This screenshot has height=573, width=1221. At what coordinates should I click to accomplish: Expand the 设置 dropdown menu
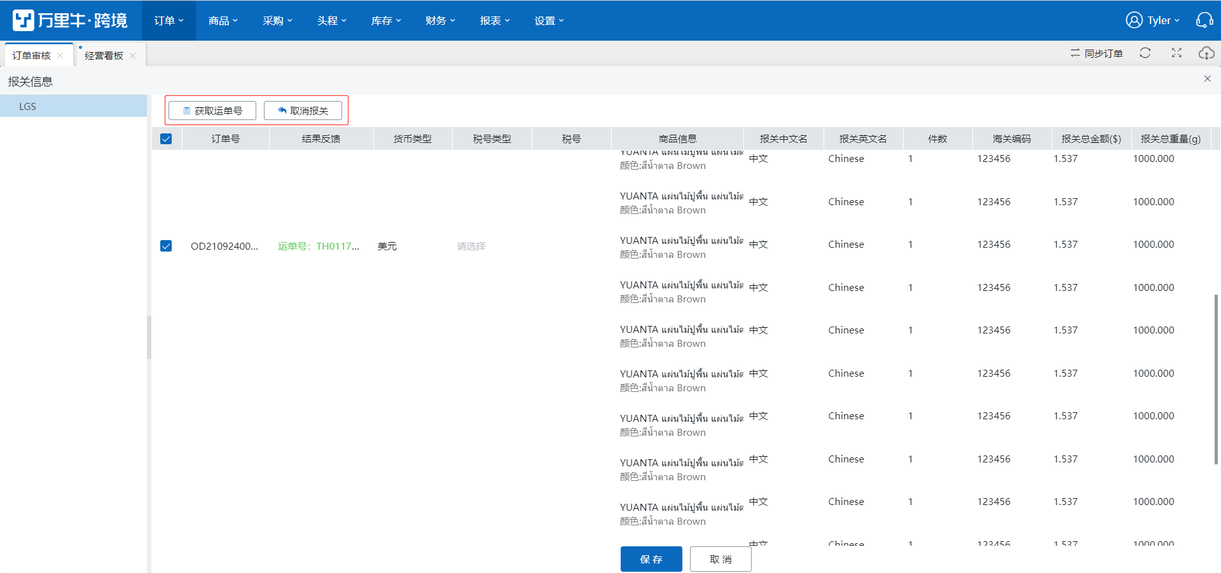point(549,20)
